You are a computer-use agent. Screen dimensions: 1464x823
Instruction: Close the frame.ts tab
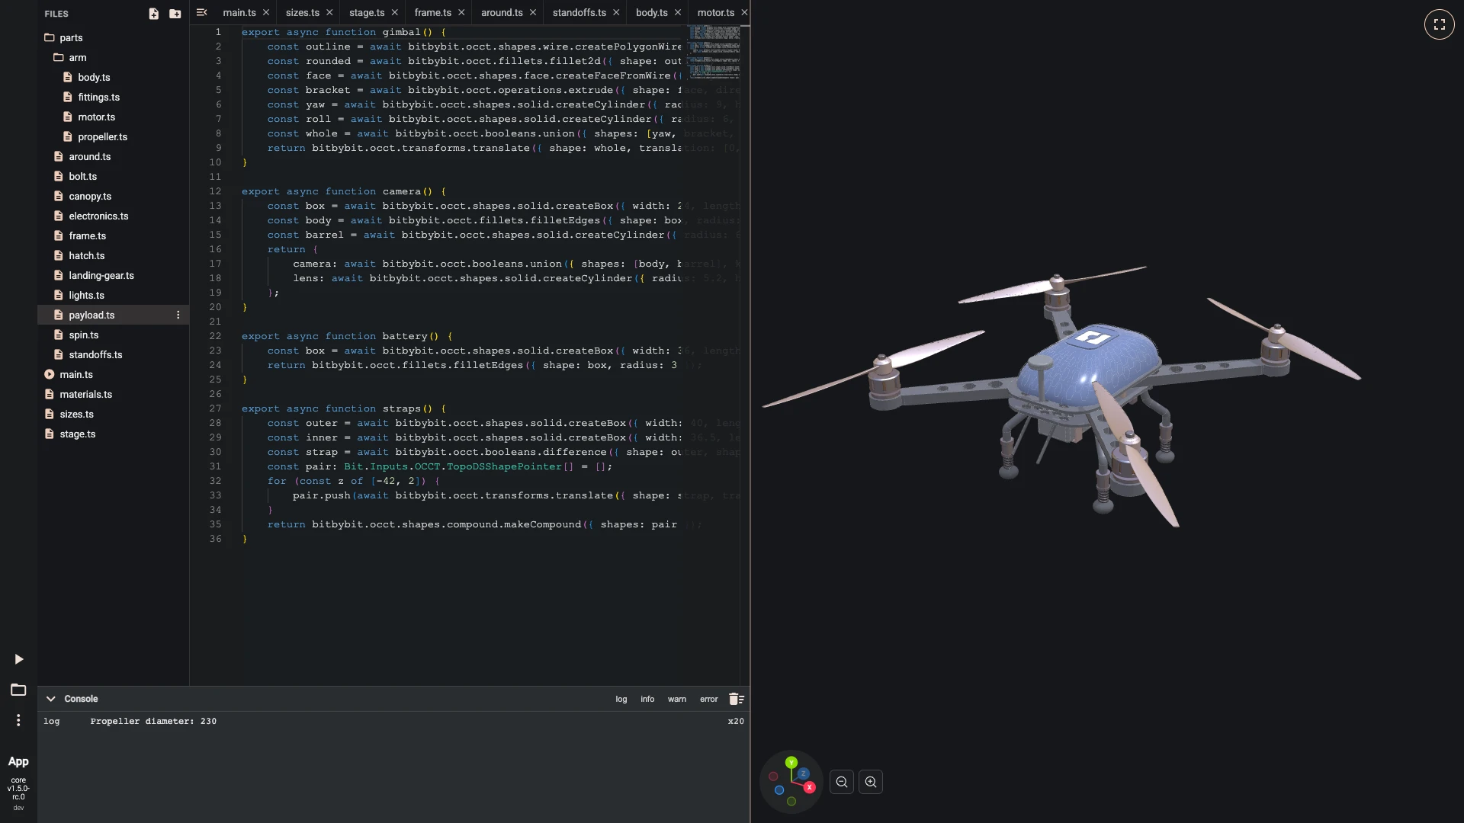point(461,12)
